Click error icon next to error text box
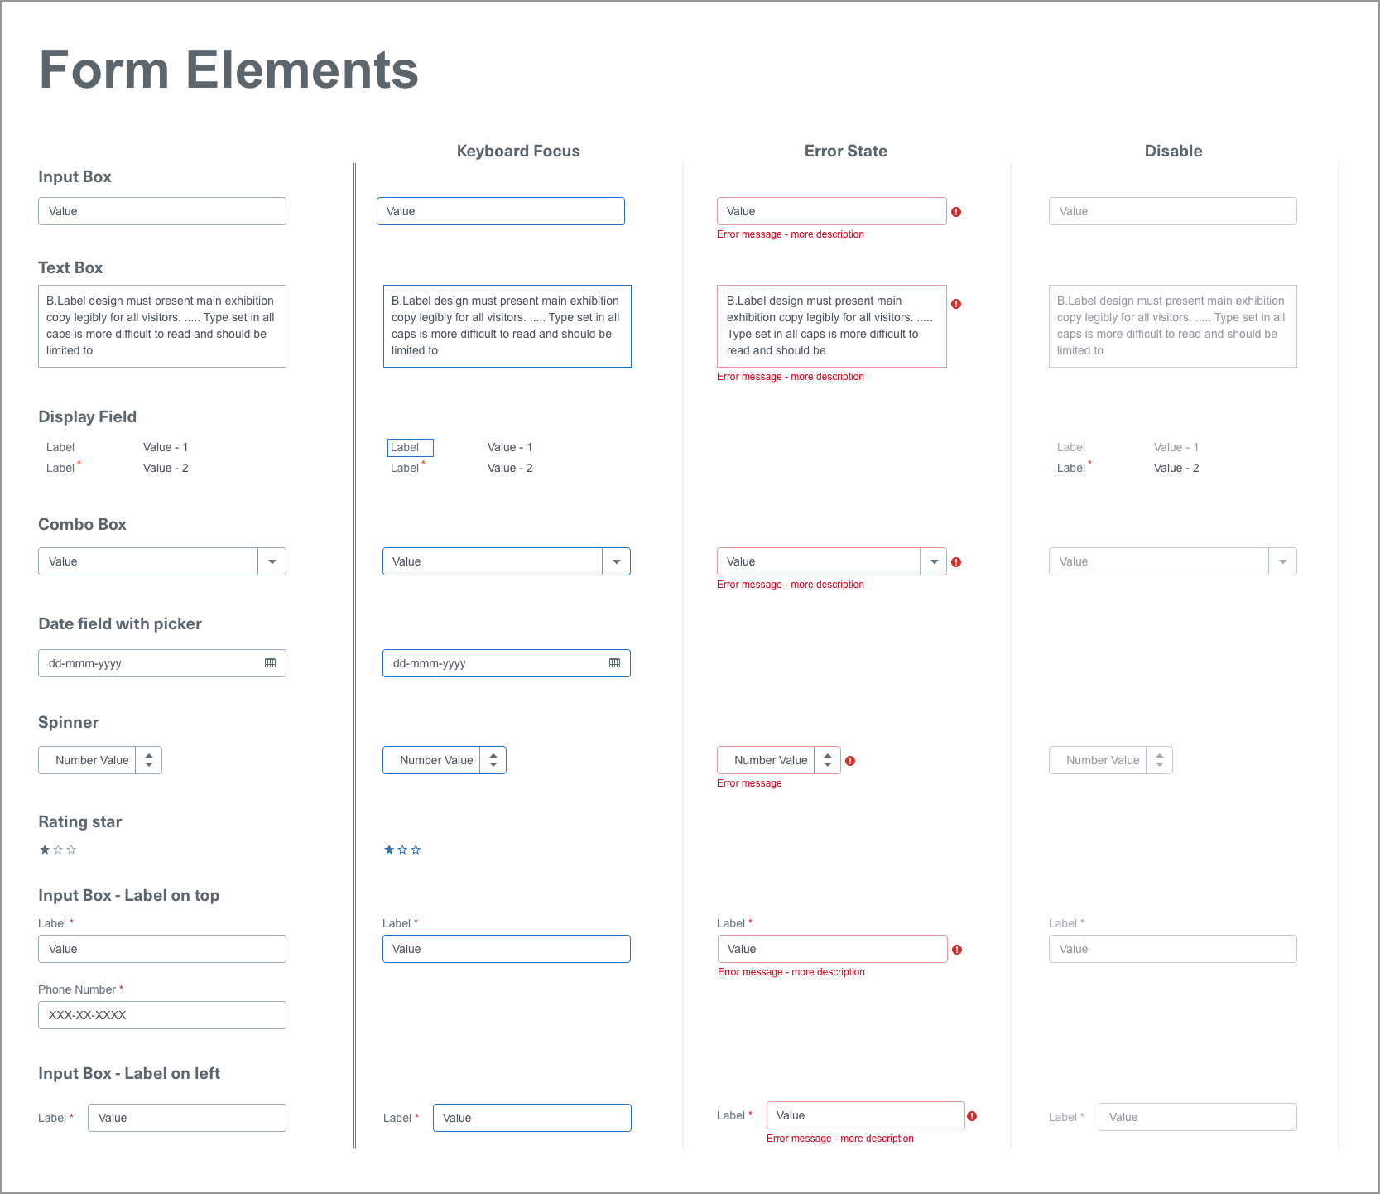1380x1194 pixels. coord(956,304)
